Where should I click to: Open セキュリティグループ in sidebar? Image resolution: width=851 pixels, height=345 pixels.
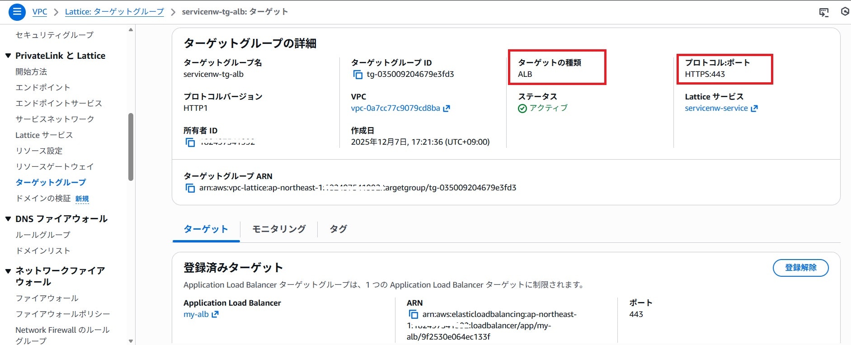pyautogui.click(x=54, y=35)
